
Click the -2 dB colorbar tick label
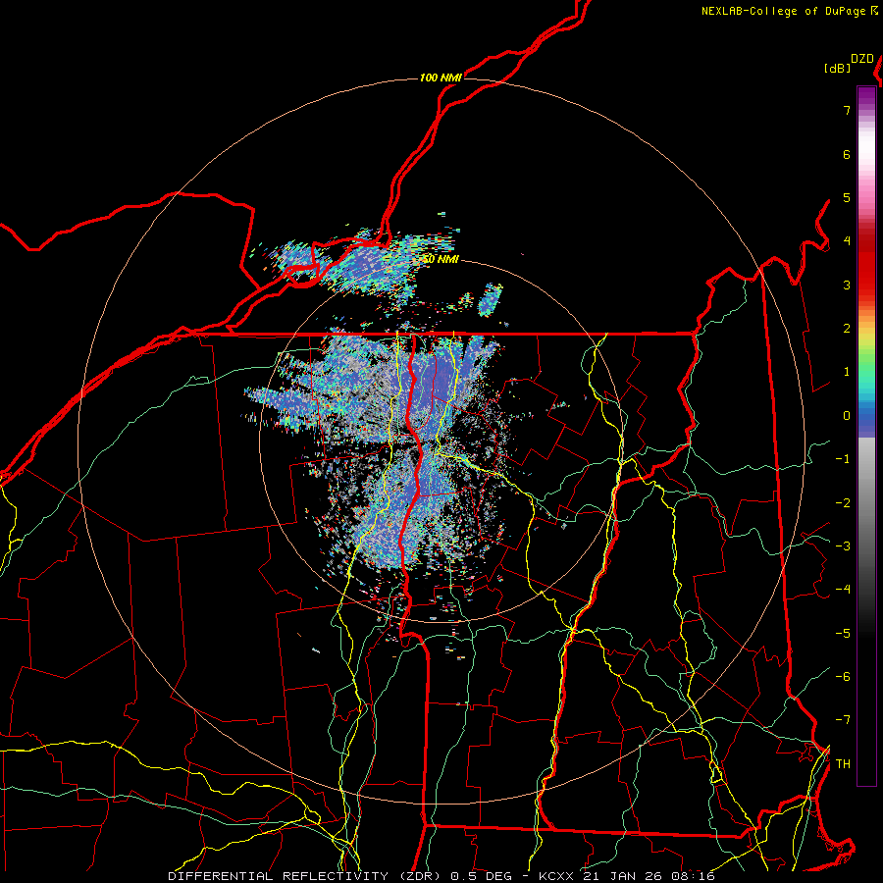[843, 503]
